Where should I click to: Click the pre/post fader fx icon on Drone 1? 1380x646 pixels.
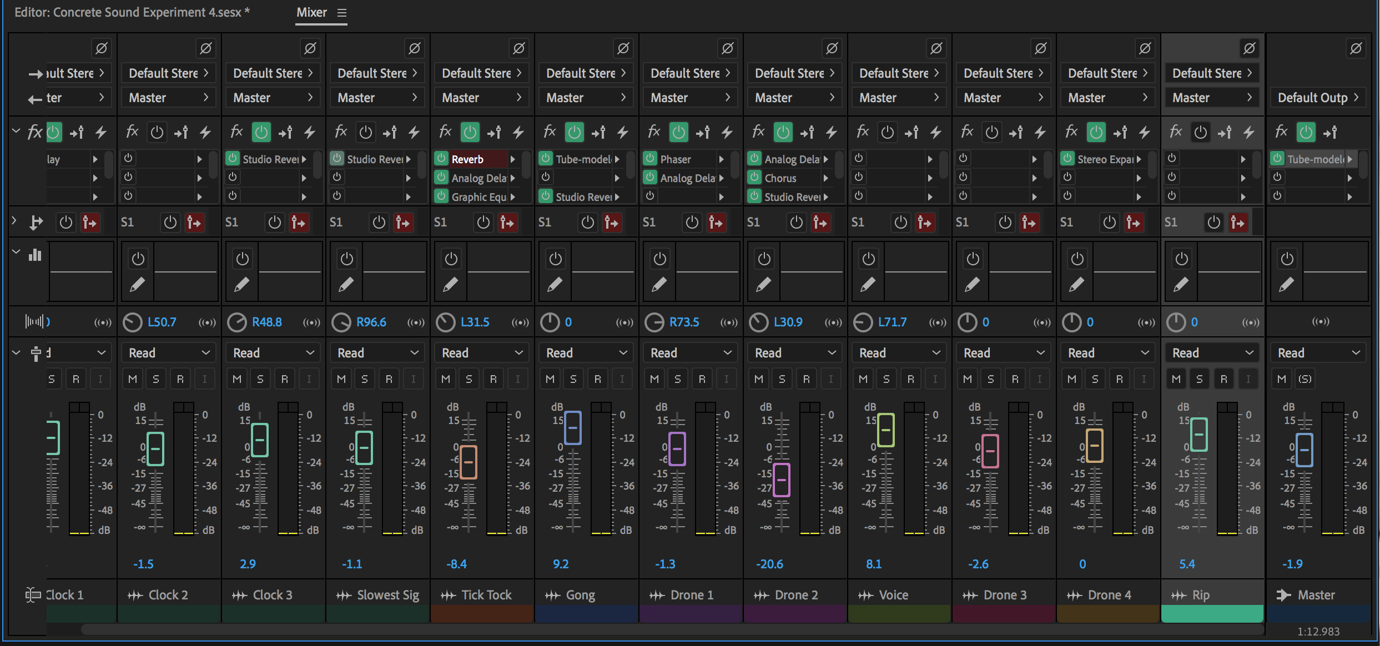coord(703,132)
